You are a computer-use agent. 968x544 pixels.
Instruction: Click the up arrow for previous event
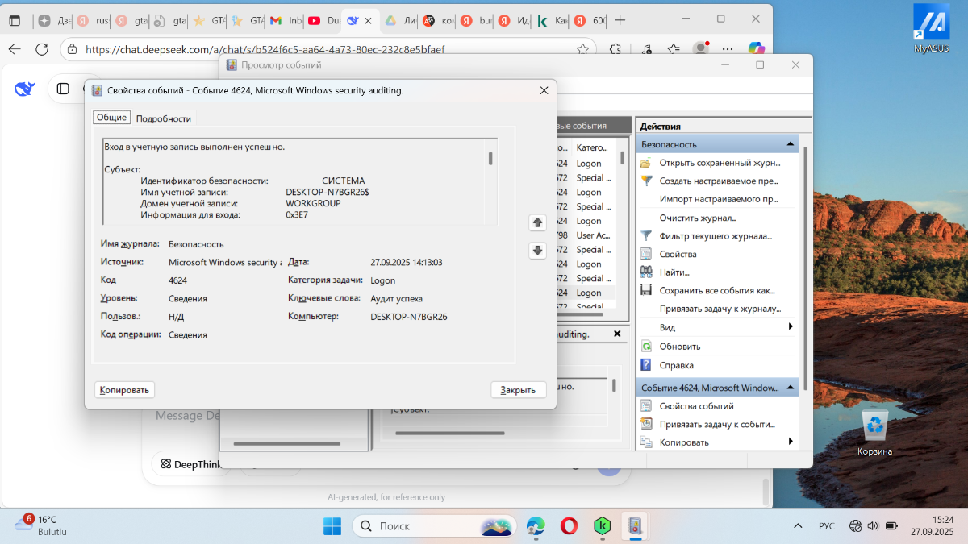tap(537, 222)
